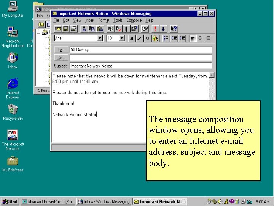
Task: Select the Recycle Bin desktop icon
Action: coord(13,112)
